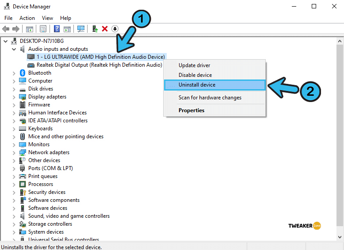This screenshot has width=344, height=250.
Task: Click the Network adapters icon
Action: 23,152
